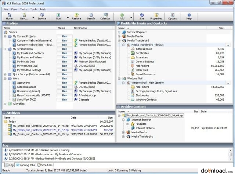
Task: Start backup with the Run toolbar icon
Action: coord(58,17)
